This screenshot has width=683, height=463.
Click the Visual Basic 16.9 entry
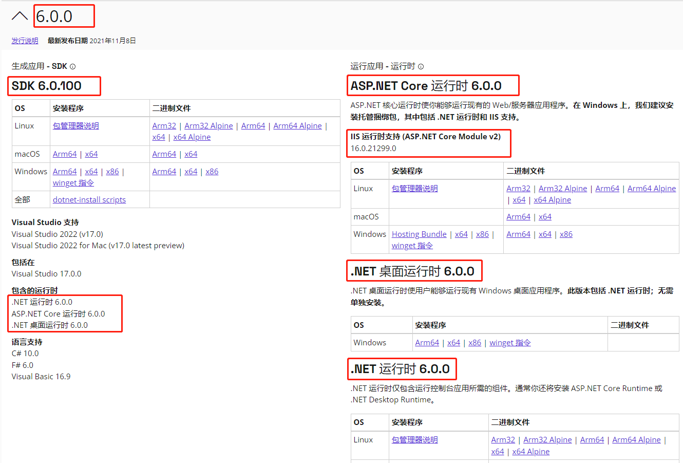41,377
